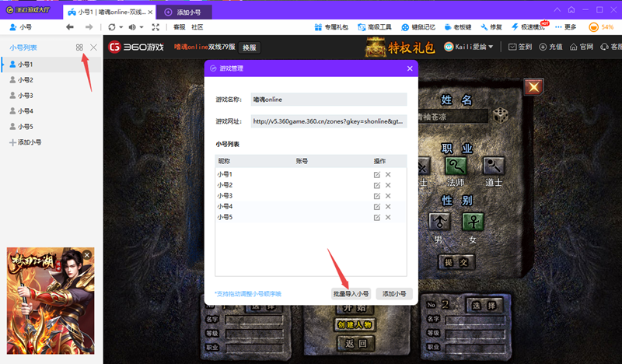Viewport: 622px width, 364px height.
Task: Close the sidebar game advertisement
Action: (87, 255)
